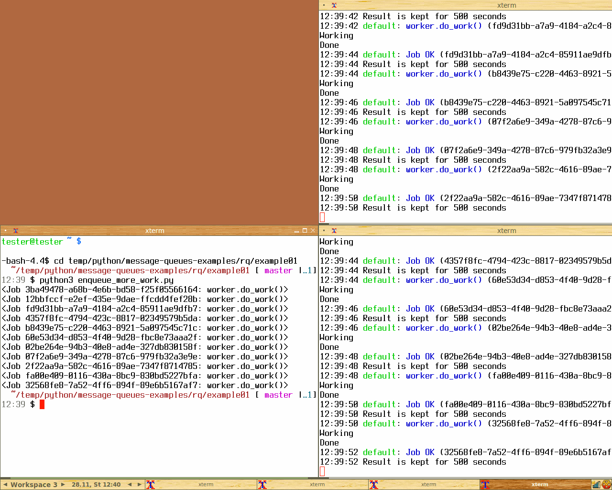Click the round orange tray icon at taskbar end
The image size is (612, 490).
(x=606, y=485)
